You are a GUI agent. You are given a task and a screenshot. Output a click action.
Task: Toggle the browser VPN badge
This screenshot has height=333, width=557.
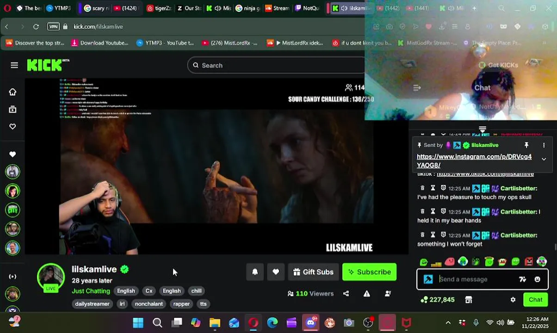click(x=54, y=27)
